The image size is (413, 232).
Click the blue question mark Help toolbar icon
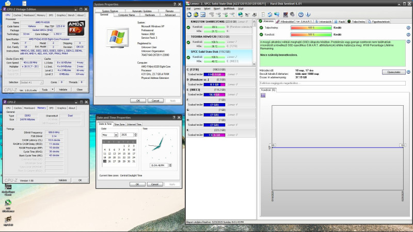301,15
